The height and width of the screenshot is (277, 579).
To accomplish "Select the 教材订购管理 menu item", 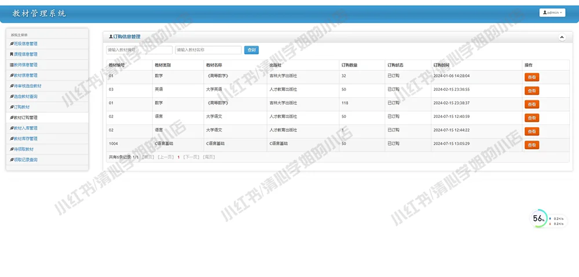I will point(47,117).
